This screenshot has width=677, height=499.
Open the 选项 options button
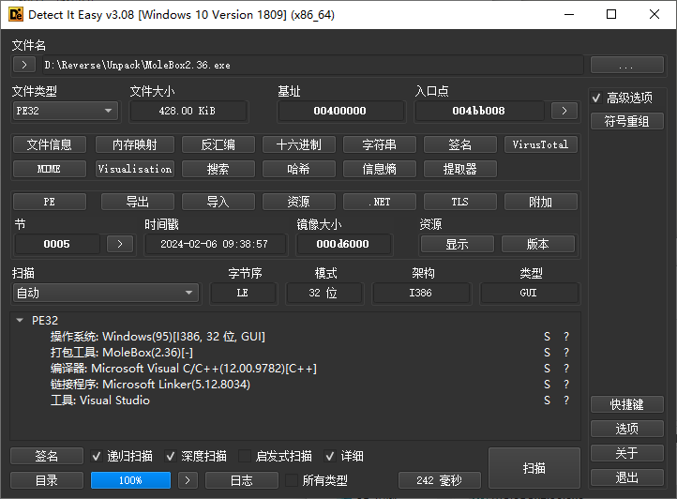click(x=627, y=429)
